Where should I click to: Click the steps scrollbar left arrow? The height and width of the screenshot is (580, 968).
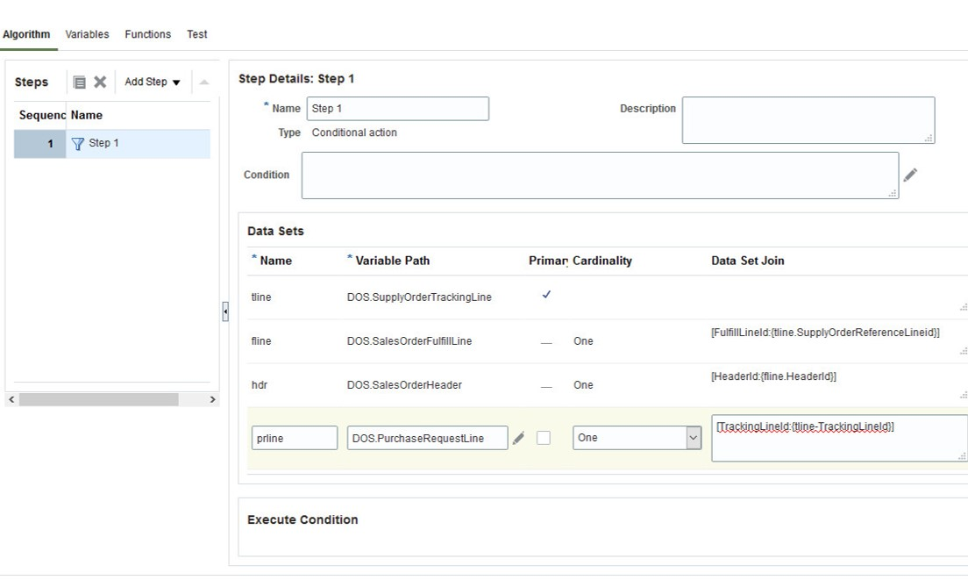(11, 399)
